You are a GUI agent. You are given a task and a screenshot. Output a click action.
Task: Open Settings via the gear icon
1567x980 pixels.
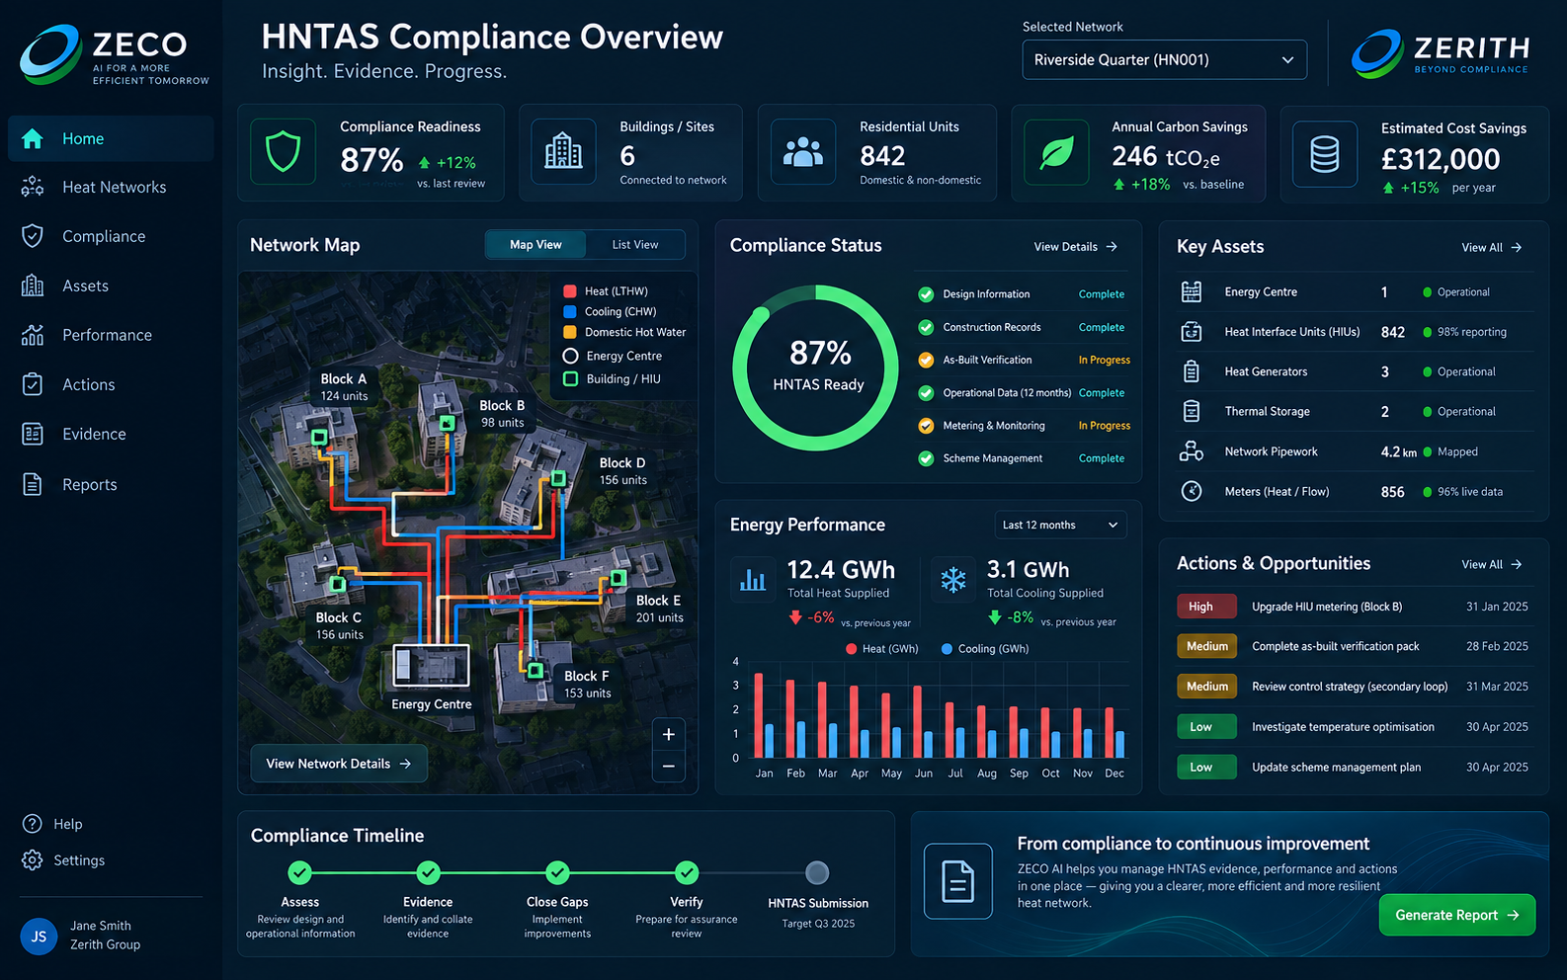click(x=33, y=860)
